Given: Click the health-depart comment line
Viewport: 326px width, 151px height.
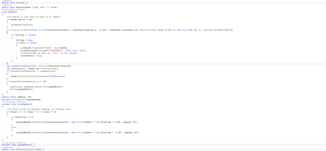Looking at the screenshot, I should point(34,17).
